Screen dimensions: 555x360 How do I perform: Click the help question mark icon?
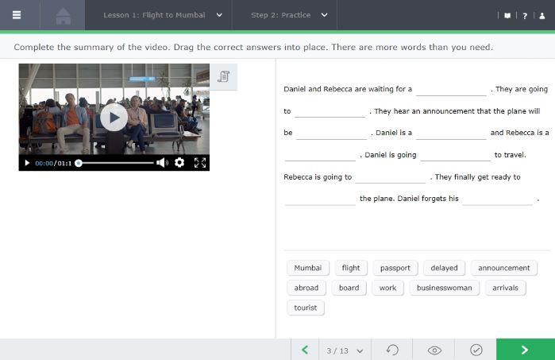point(525,15)
